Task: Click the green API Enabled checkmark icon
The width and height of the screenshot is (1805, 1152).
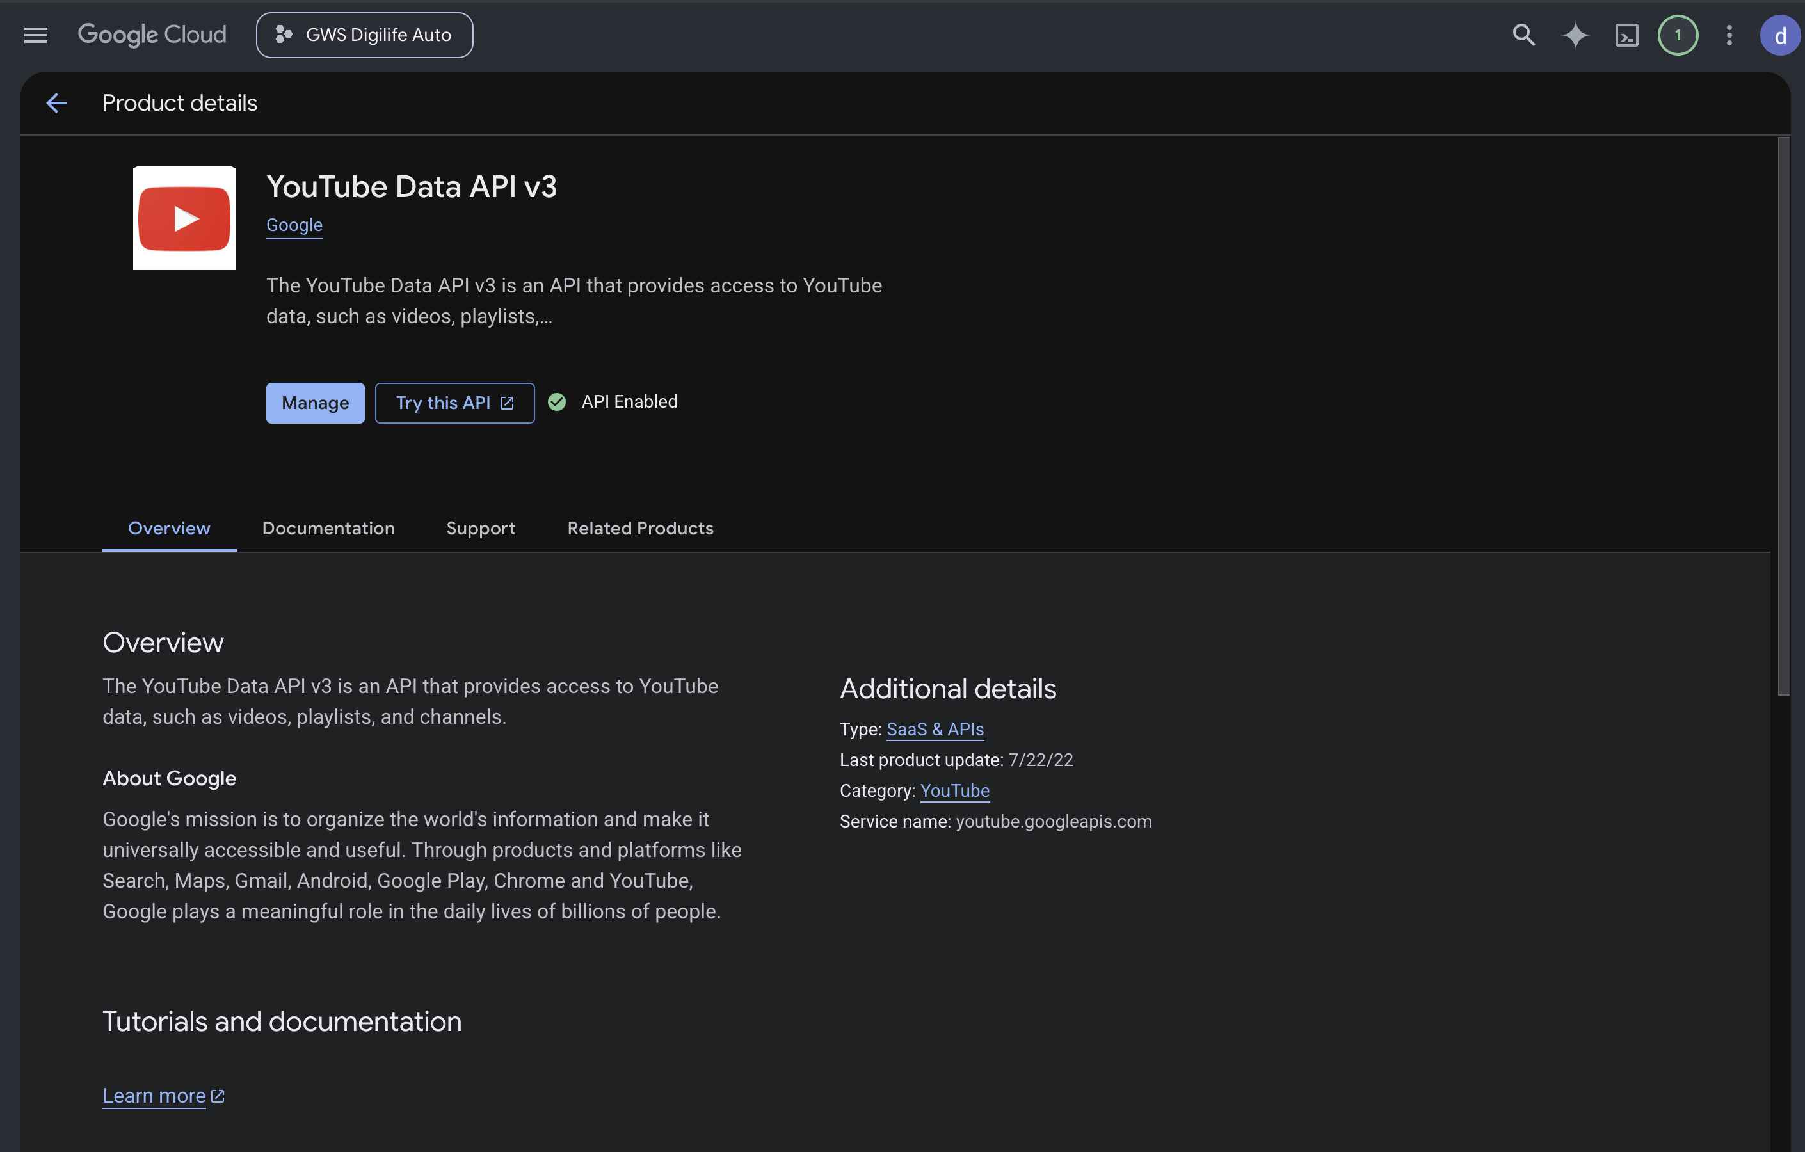Action: (x=557, y=403)
